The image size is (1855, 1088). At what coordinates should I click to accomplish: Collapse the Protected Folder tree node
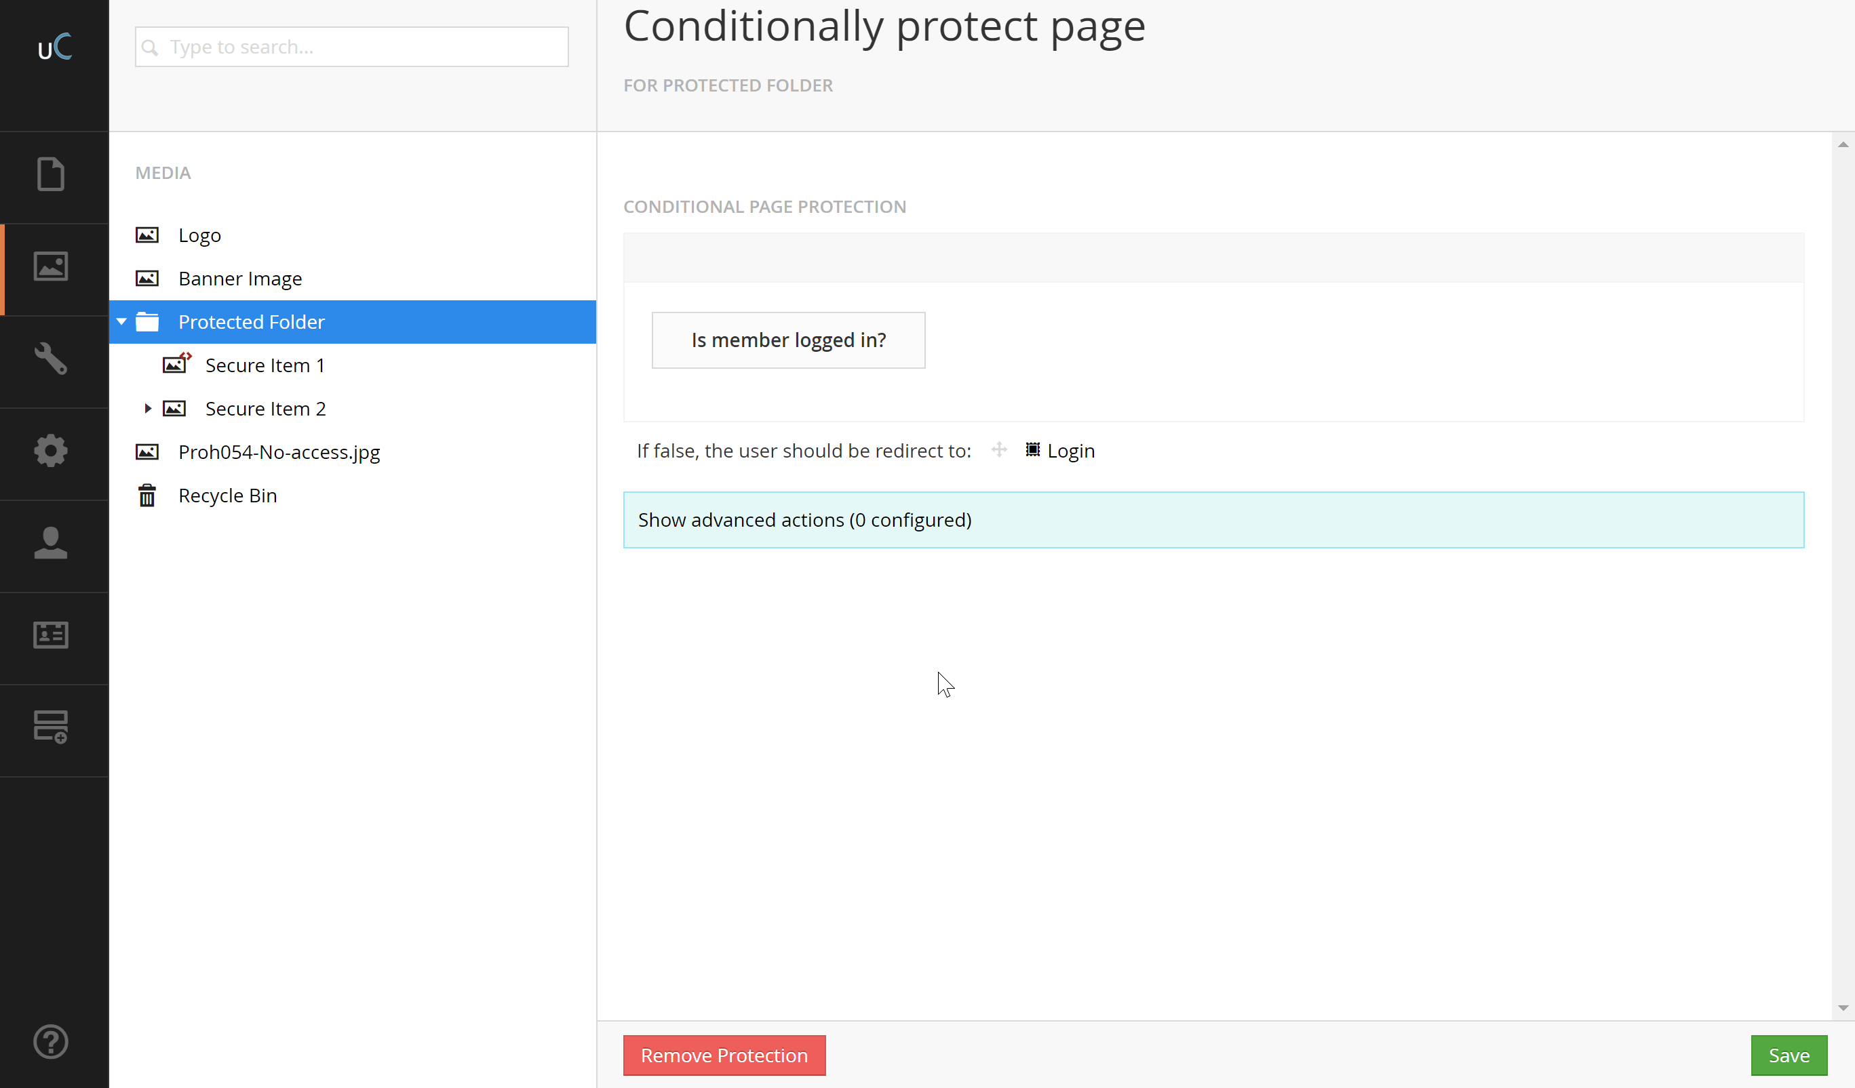pyautogui.click(x=121, y=321)
